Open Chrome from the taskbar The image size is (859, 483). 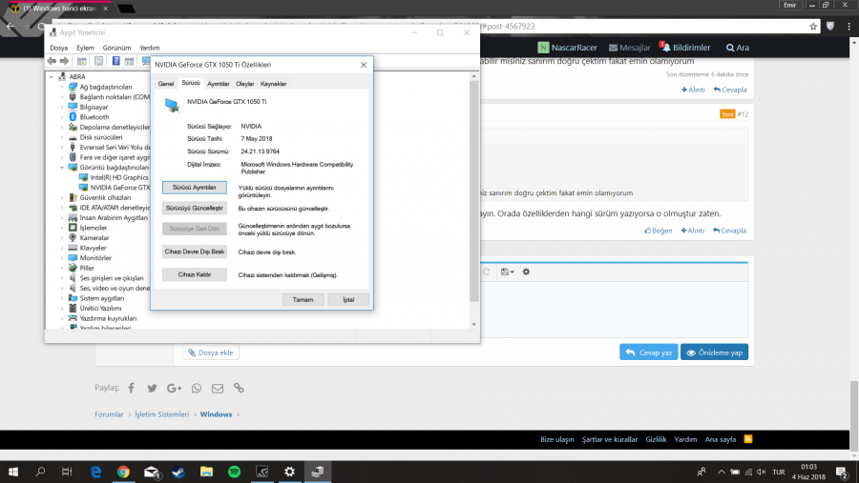(123, 472)
